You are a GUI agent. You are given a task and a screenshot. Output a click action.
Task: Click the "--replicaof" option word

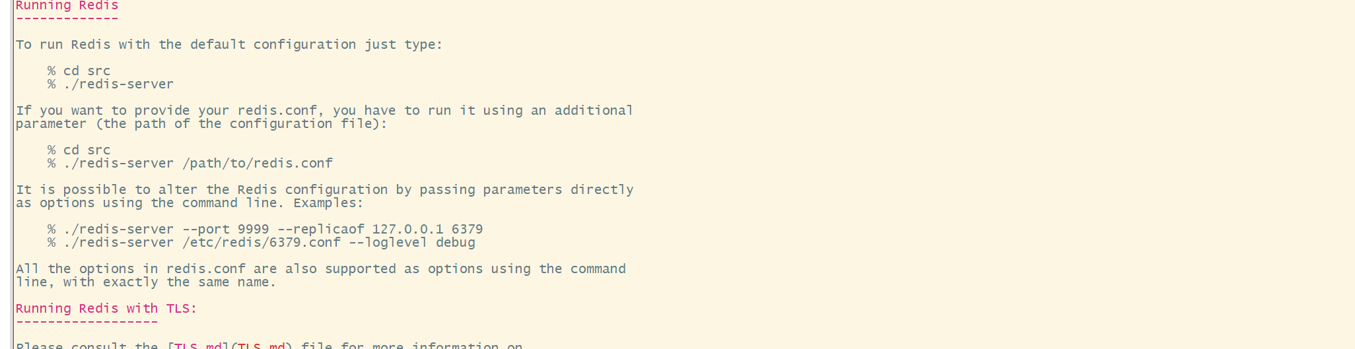[x=321, y=230]
